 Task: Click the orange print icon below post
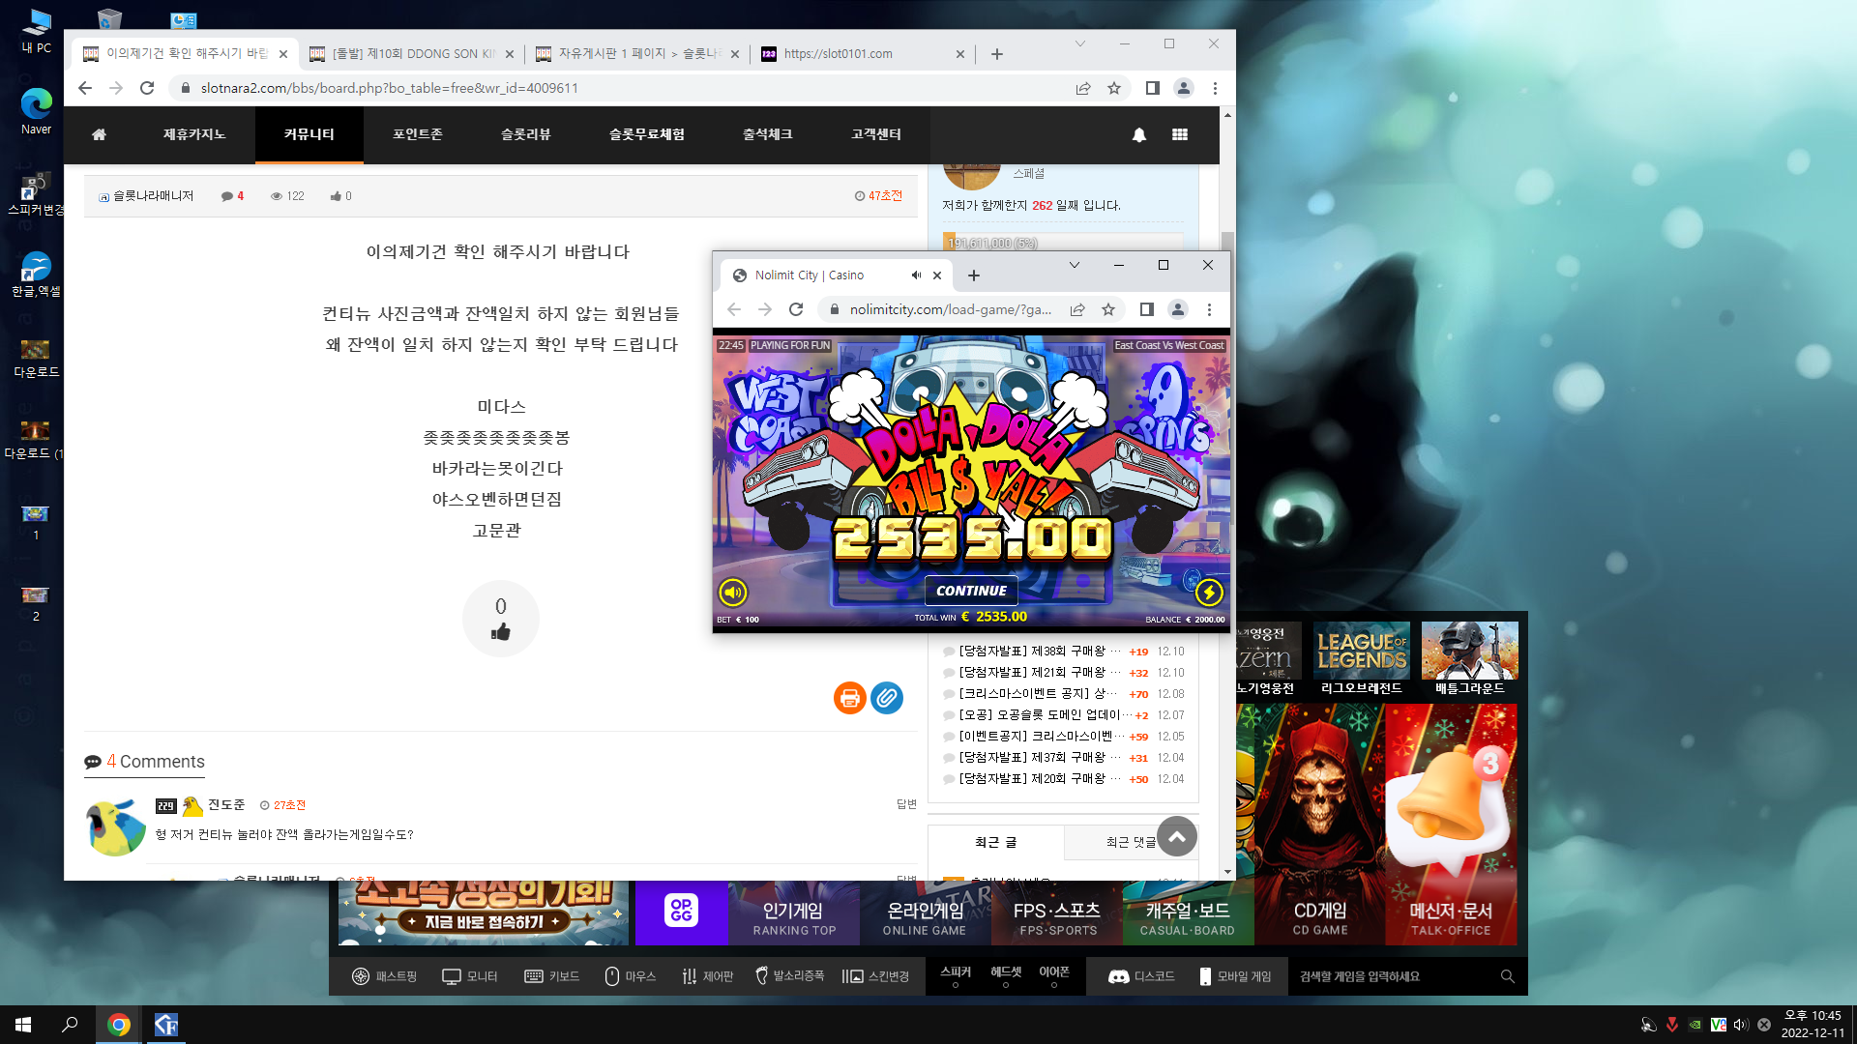coord(849,697)
